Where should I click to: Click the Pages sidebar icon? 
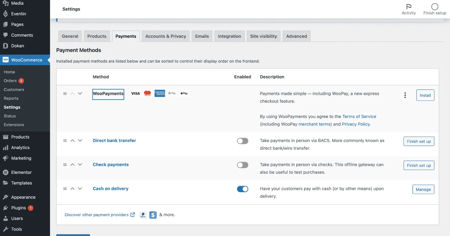pyautogui.click(x=6, y=24)
